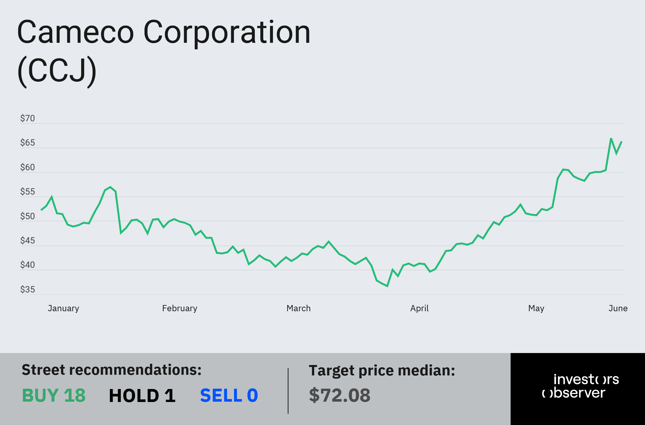
Task: Select the January axis label
Action: [64, 308]
